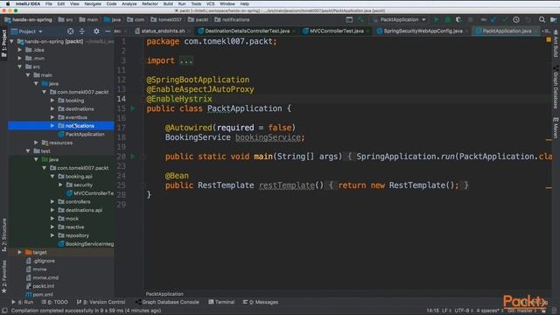
Task: Update project with the blue VCS arrow
Action: [493, 19]
